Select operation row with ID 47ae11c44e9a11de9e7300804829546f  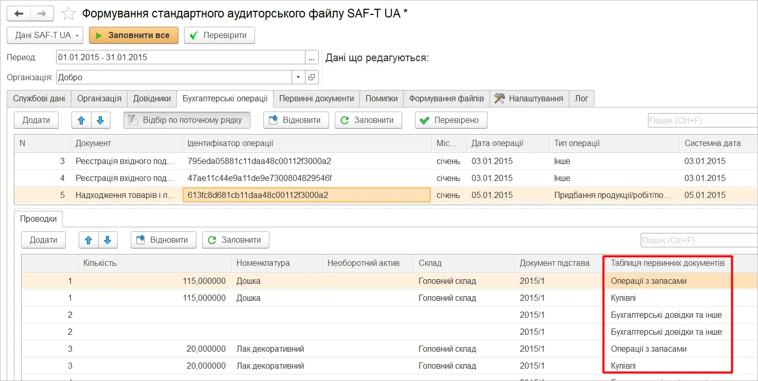point(386,178)
